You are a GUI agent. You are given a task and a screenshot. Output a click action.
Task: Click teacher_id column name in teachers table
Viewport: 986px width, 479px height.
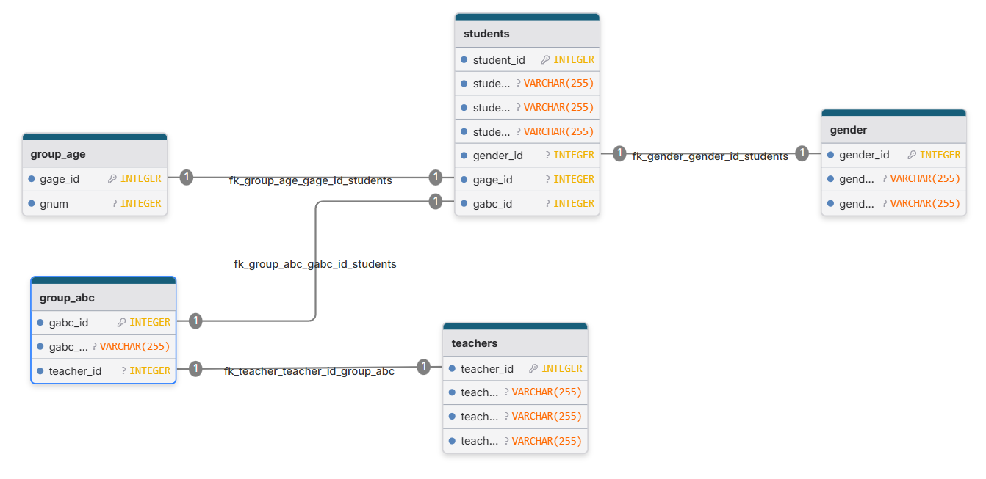coord(487,369)
